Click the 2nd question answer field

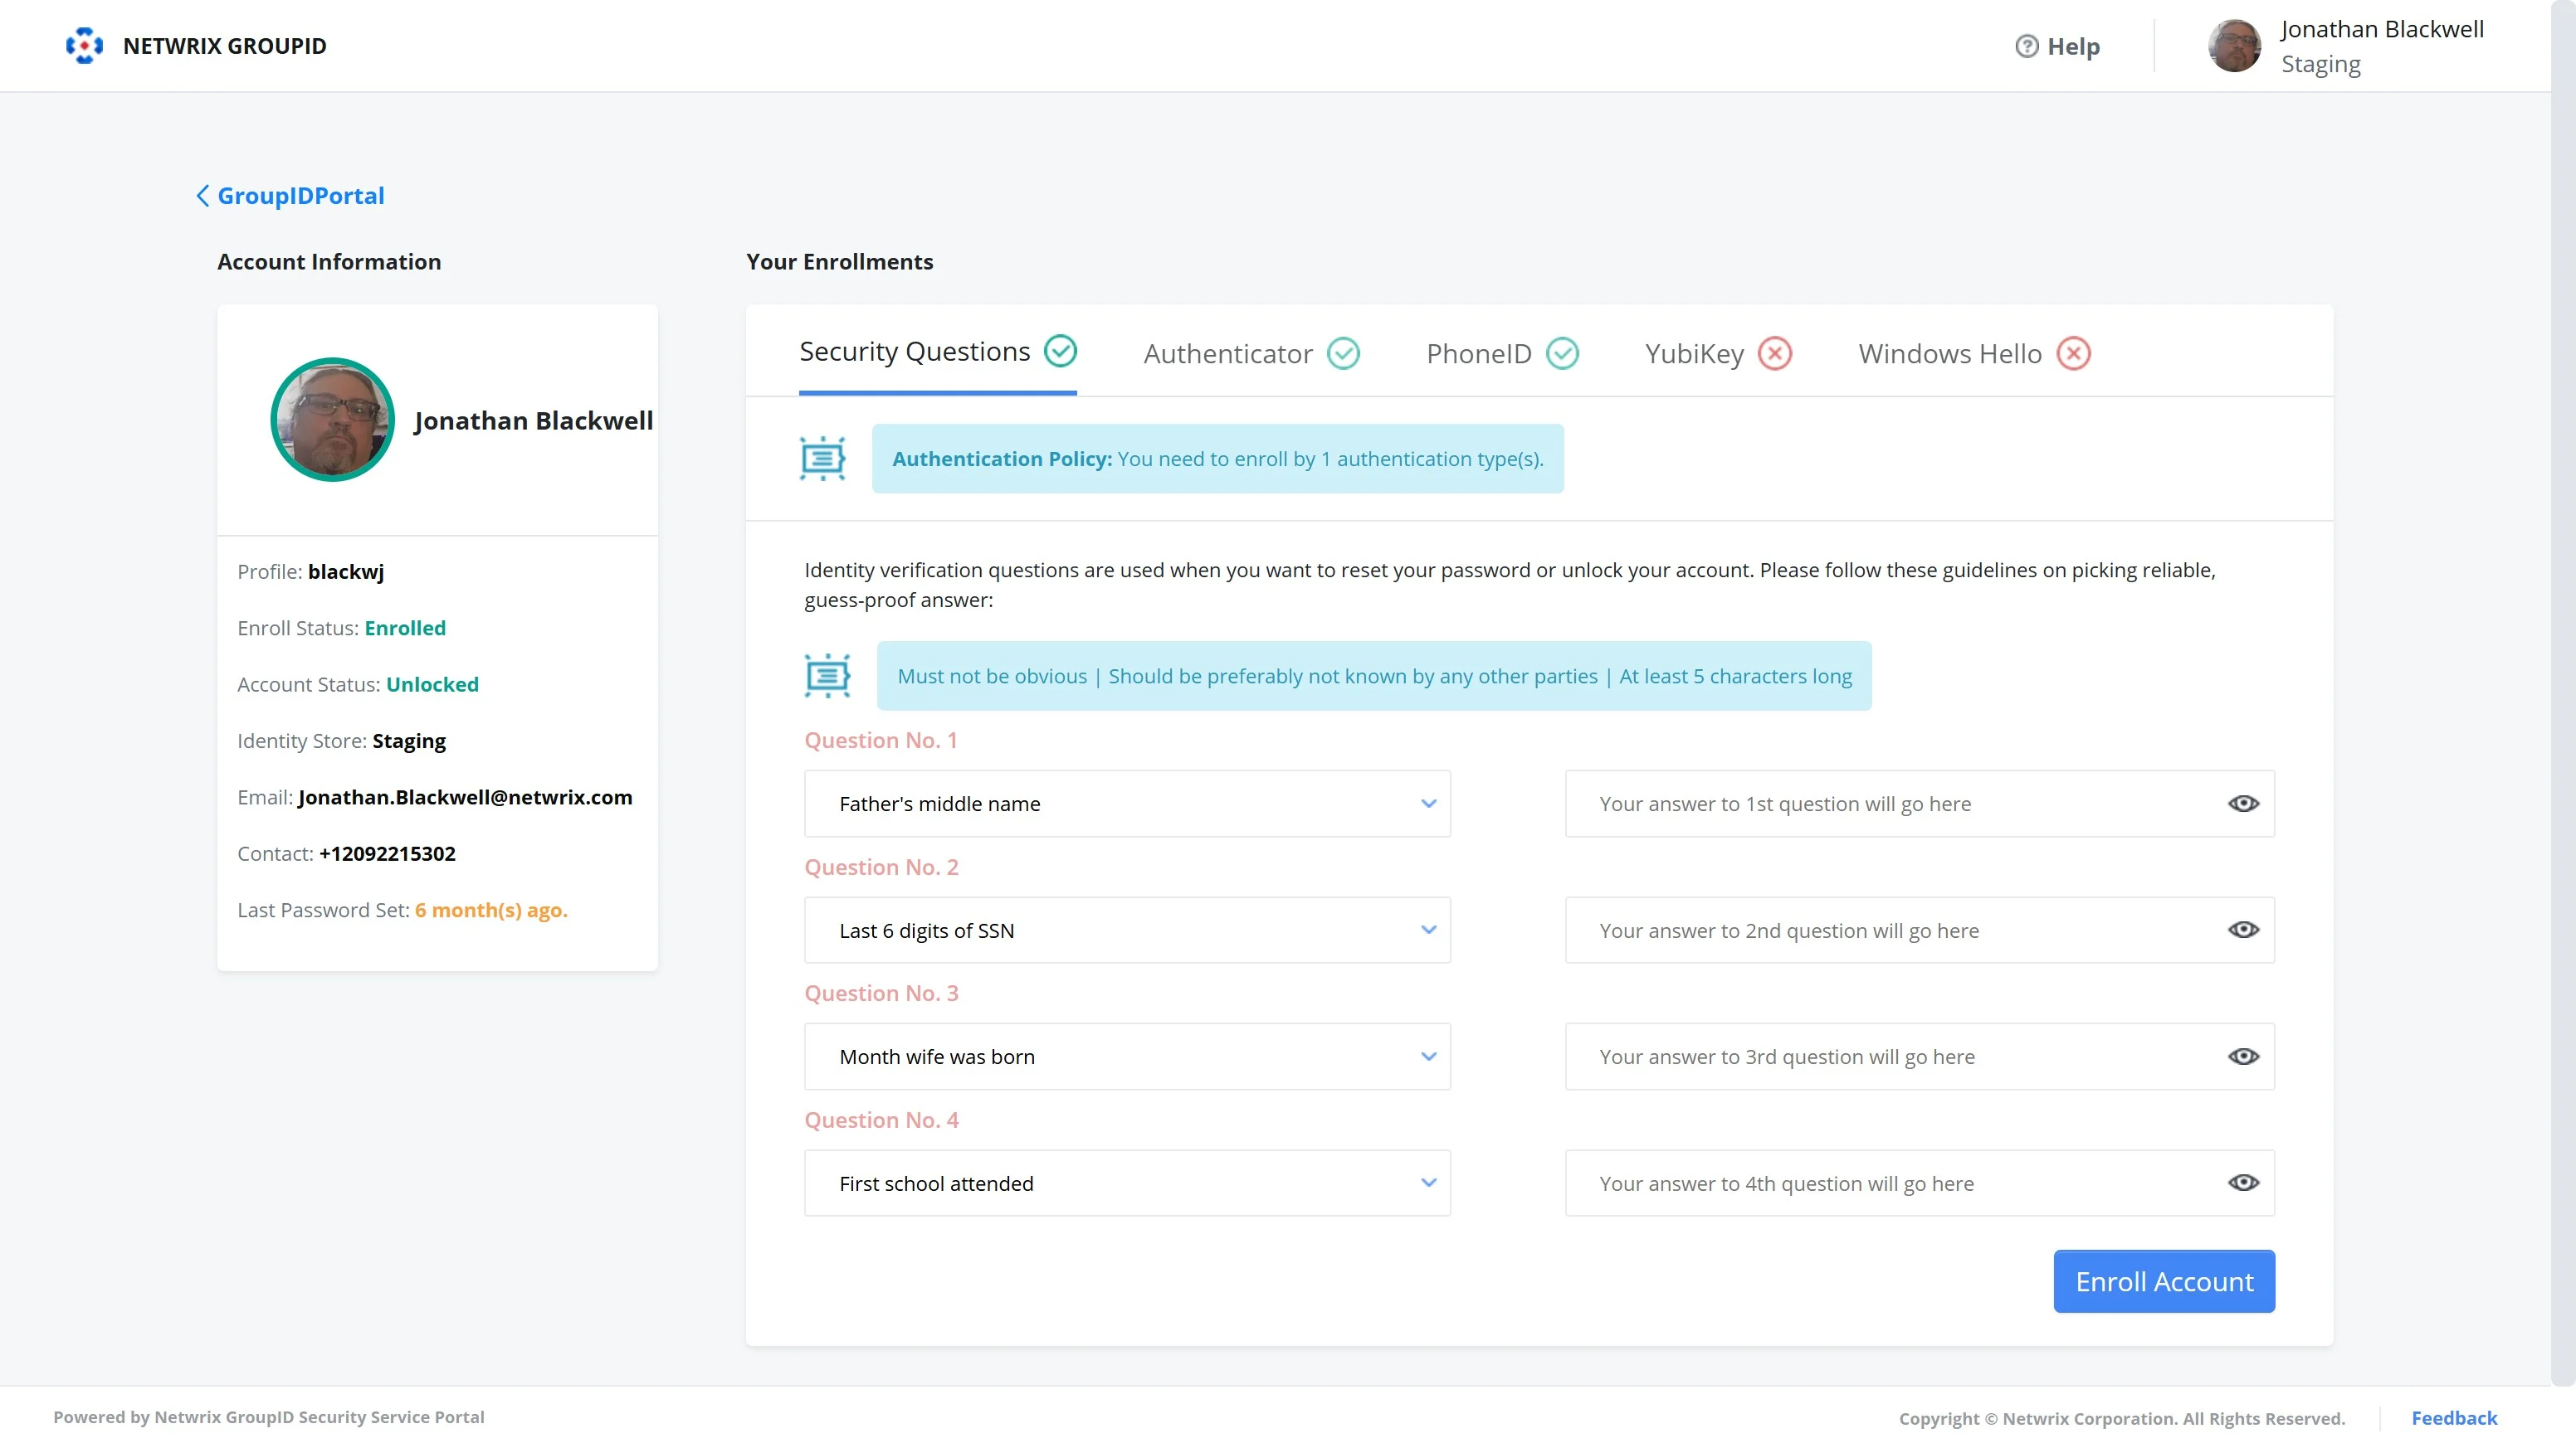pos(1919,930)
